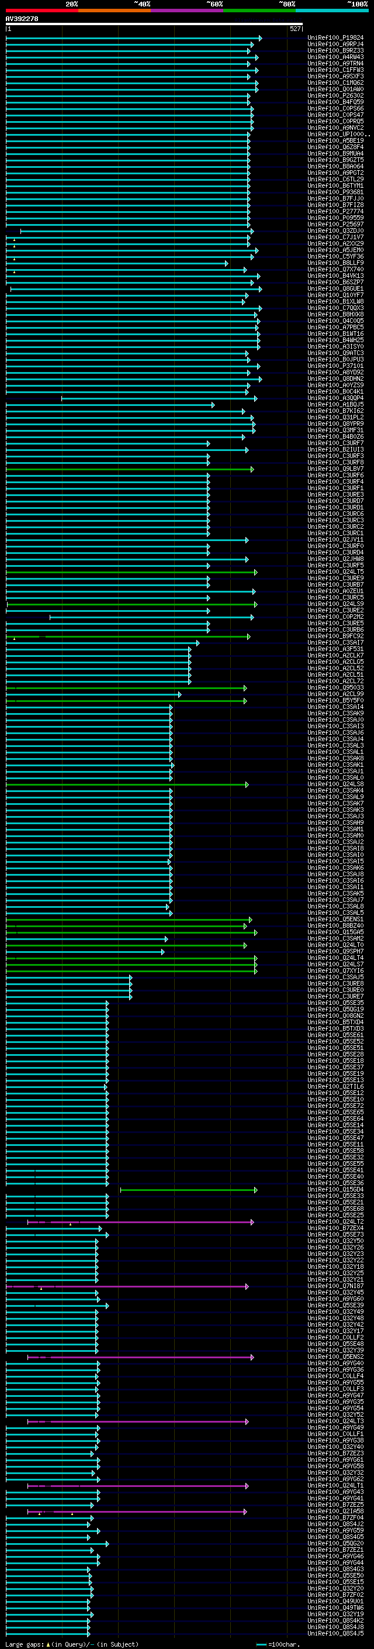This screenshot has width=374, height=1649.
Task: Click the green alignment bar of UniRef100_Q24LS8
Action: [x=127, y=784]
